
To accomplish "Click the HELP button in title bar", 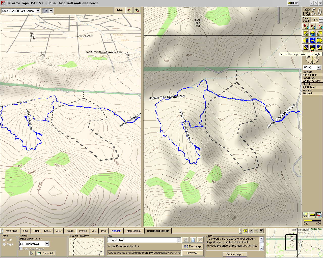I will (293, 3).
